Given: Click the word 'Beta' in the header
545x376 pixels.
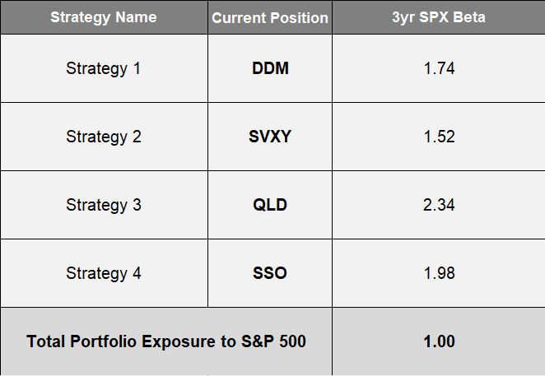Looking at the screenshot, I should [468, 17].
